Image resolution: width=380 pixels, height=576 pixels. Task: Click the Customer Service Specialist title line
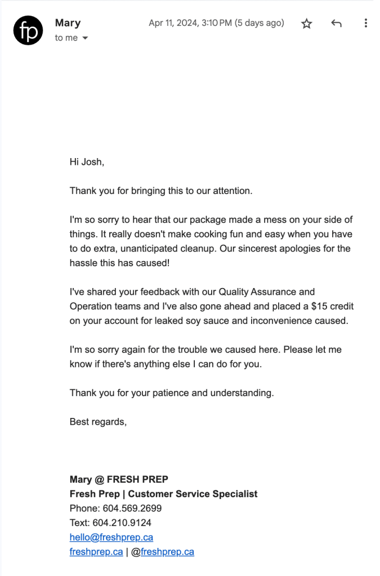164,494
